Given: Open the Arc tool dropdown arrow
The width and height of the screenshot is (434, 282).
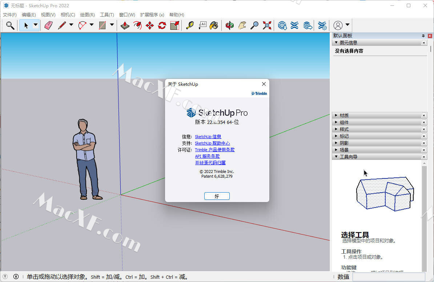Looking at the screenshot, I should (x=92, y=25).
